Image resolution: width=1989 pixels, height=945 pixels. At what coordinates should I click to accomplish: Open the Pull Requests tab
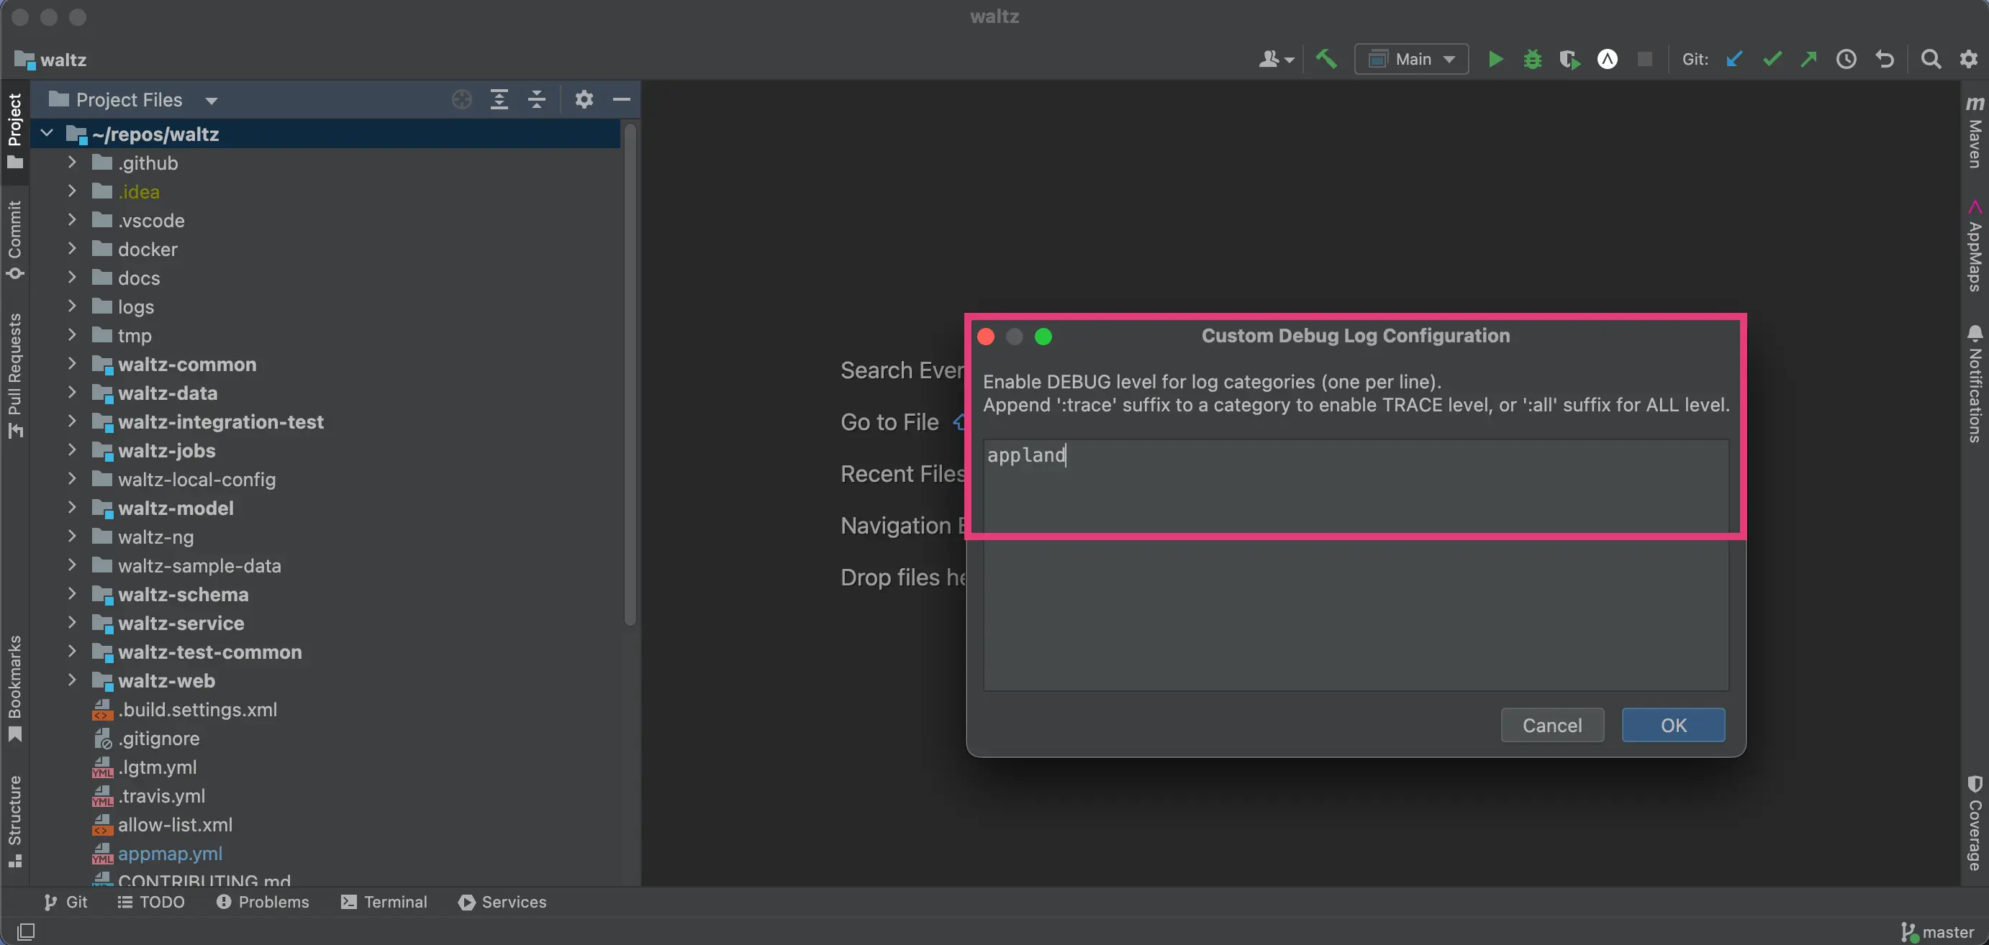click(x=14, y=375)
